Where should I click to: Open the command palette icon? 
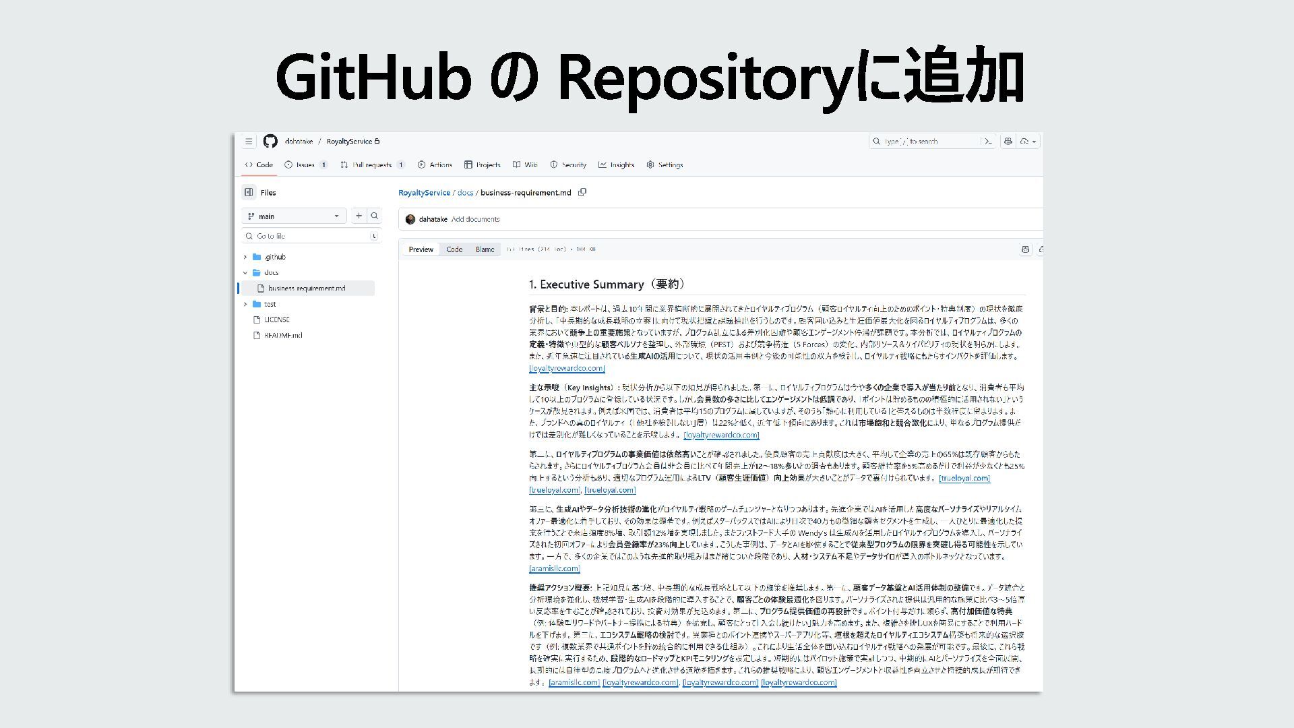(x=988, y=142)
